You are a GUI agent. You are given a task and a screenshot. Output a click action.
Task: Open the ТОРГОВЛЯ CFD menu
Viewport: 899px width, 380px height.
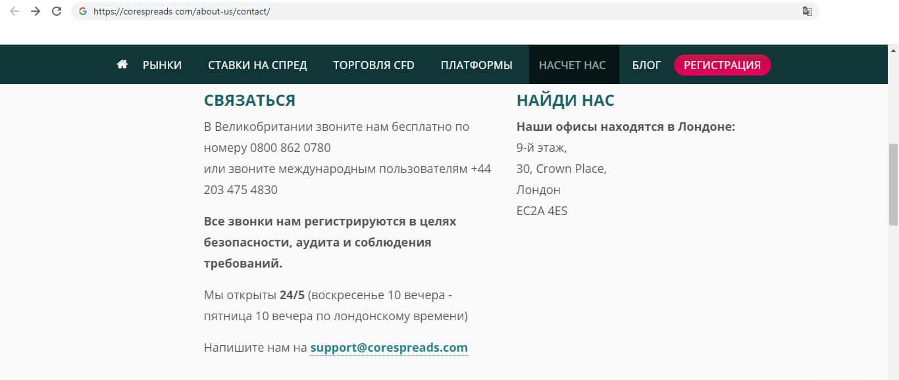[374, 65]
